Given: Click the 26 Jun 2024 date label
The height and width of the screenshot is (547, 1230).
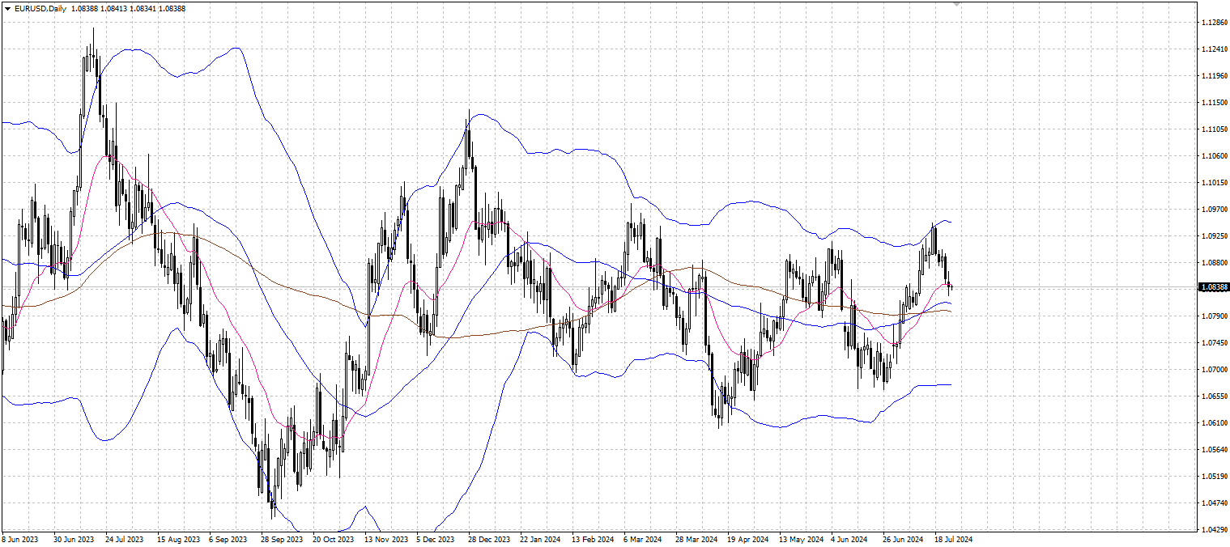Looking at the screenshot, I should pyautogui.click(x=903, y=539).
